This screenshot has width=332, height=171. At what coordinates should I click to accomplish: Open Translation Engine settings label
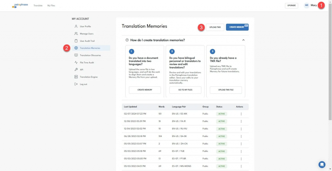[x=89, y=77]
